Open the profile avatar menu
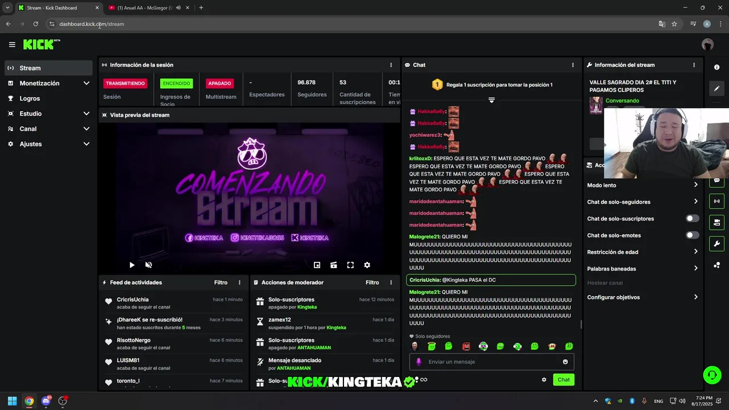Viewport: 729px width, 410px height. click(707, 44)
